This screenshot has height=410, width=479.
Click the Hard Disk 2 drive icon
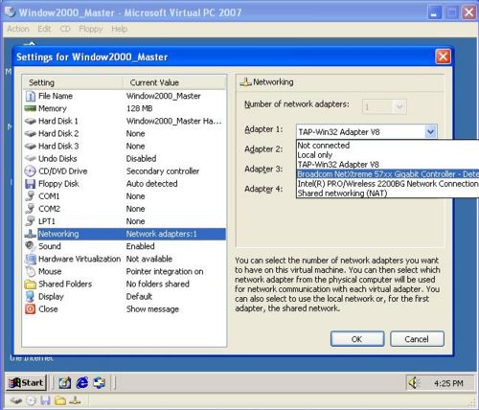click(x=30, y=134)
